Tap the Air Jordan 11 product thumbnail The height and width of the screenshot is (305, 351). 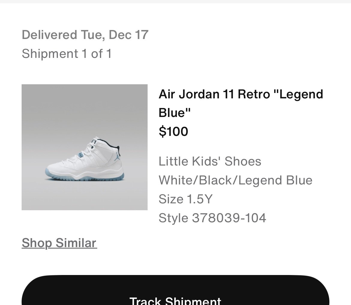pos(85,147)
